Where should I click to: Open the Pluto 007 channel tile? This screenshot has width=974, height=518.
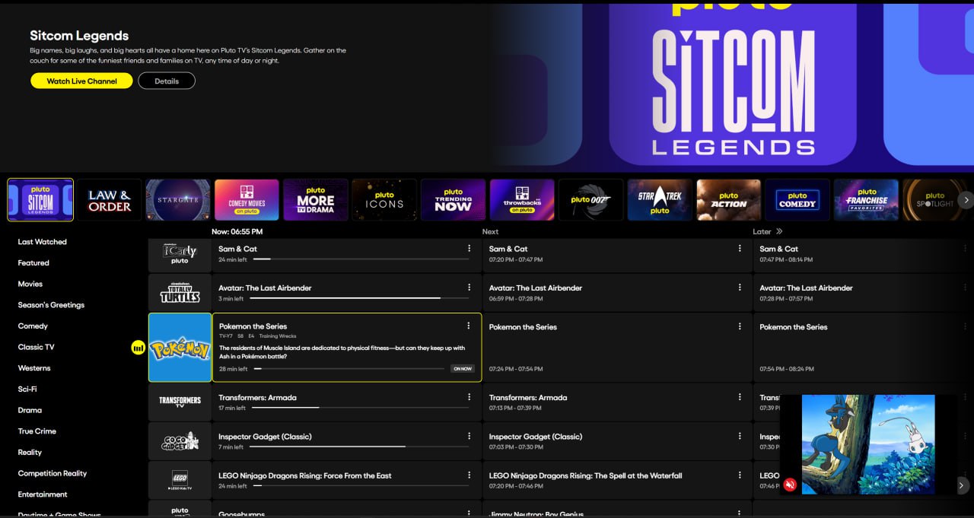point(590,200)
